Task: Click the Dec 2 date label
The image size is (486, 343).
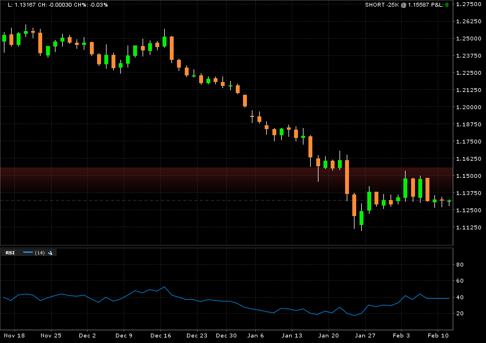Action: click(88, 336)
